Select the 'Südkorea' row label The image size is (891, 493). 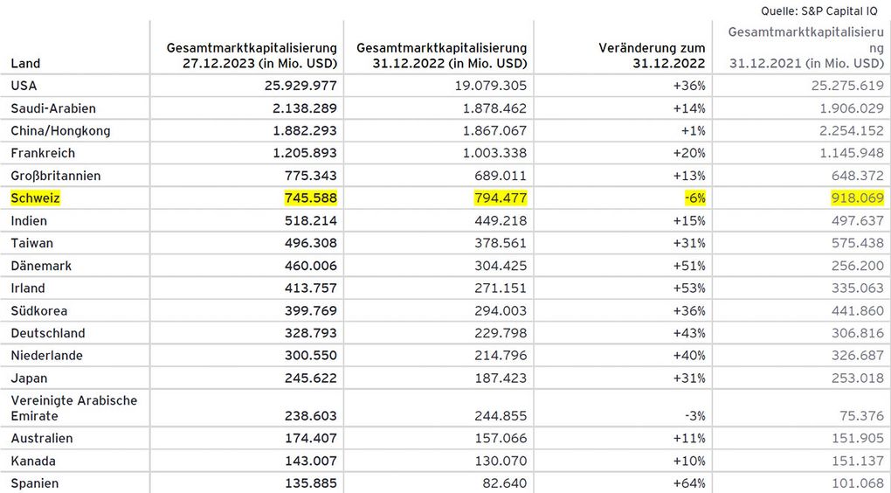point(39,310)
